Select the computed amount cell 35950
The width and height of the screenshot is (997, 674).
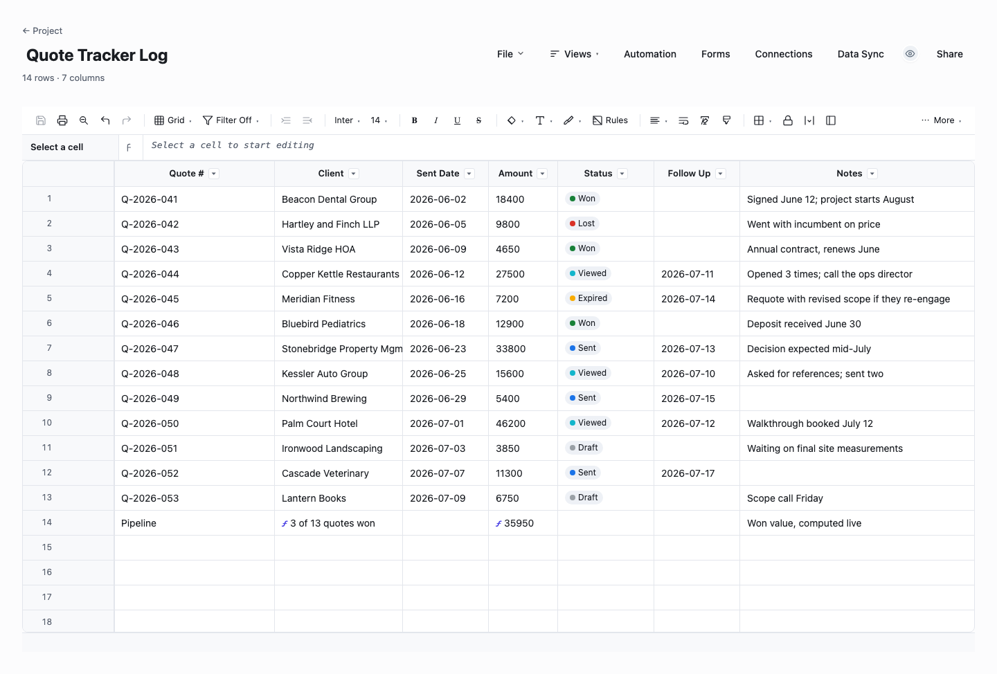[523, 523]
